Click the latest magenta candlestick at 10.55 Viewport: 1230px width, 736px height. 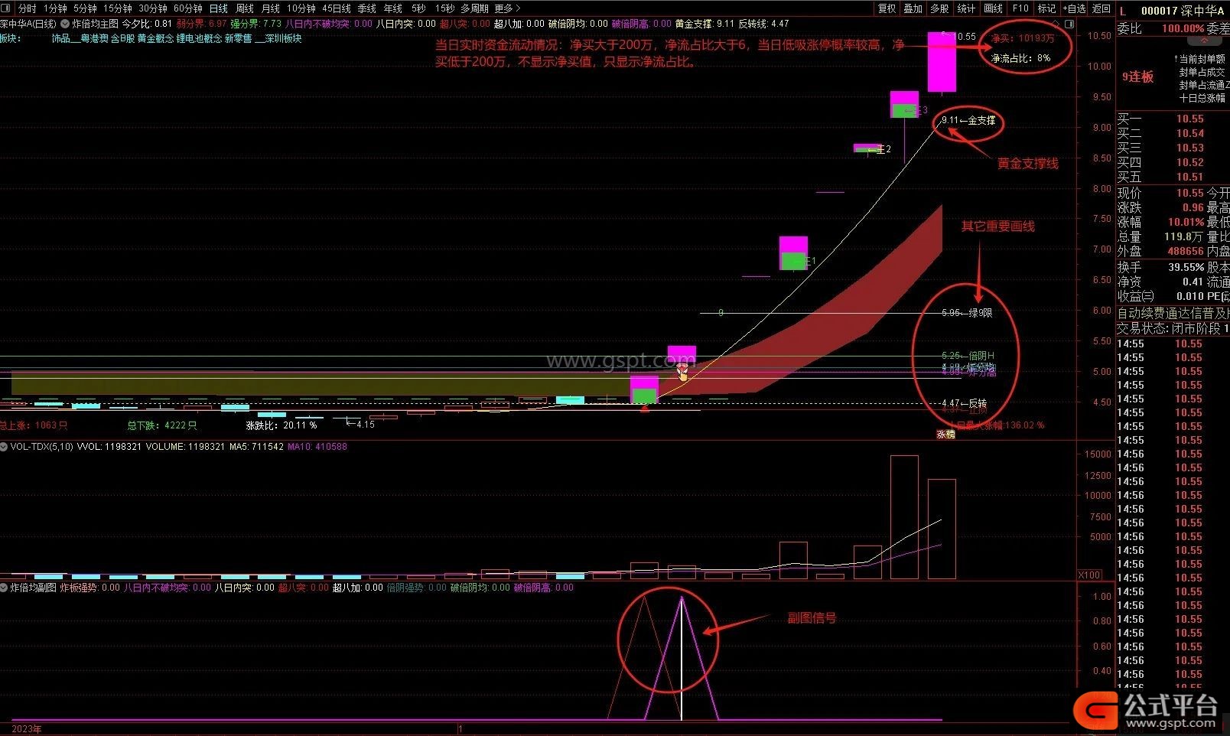942,62
